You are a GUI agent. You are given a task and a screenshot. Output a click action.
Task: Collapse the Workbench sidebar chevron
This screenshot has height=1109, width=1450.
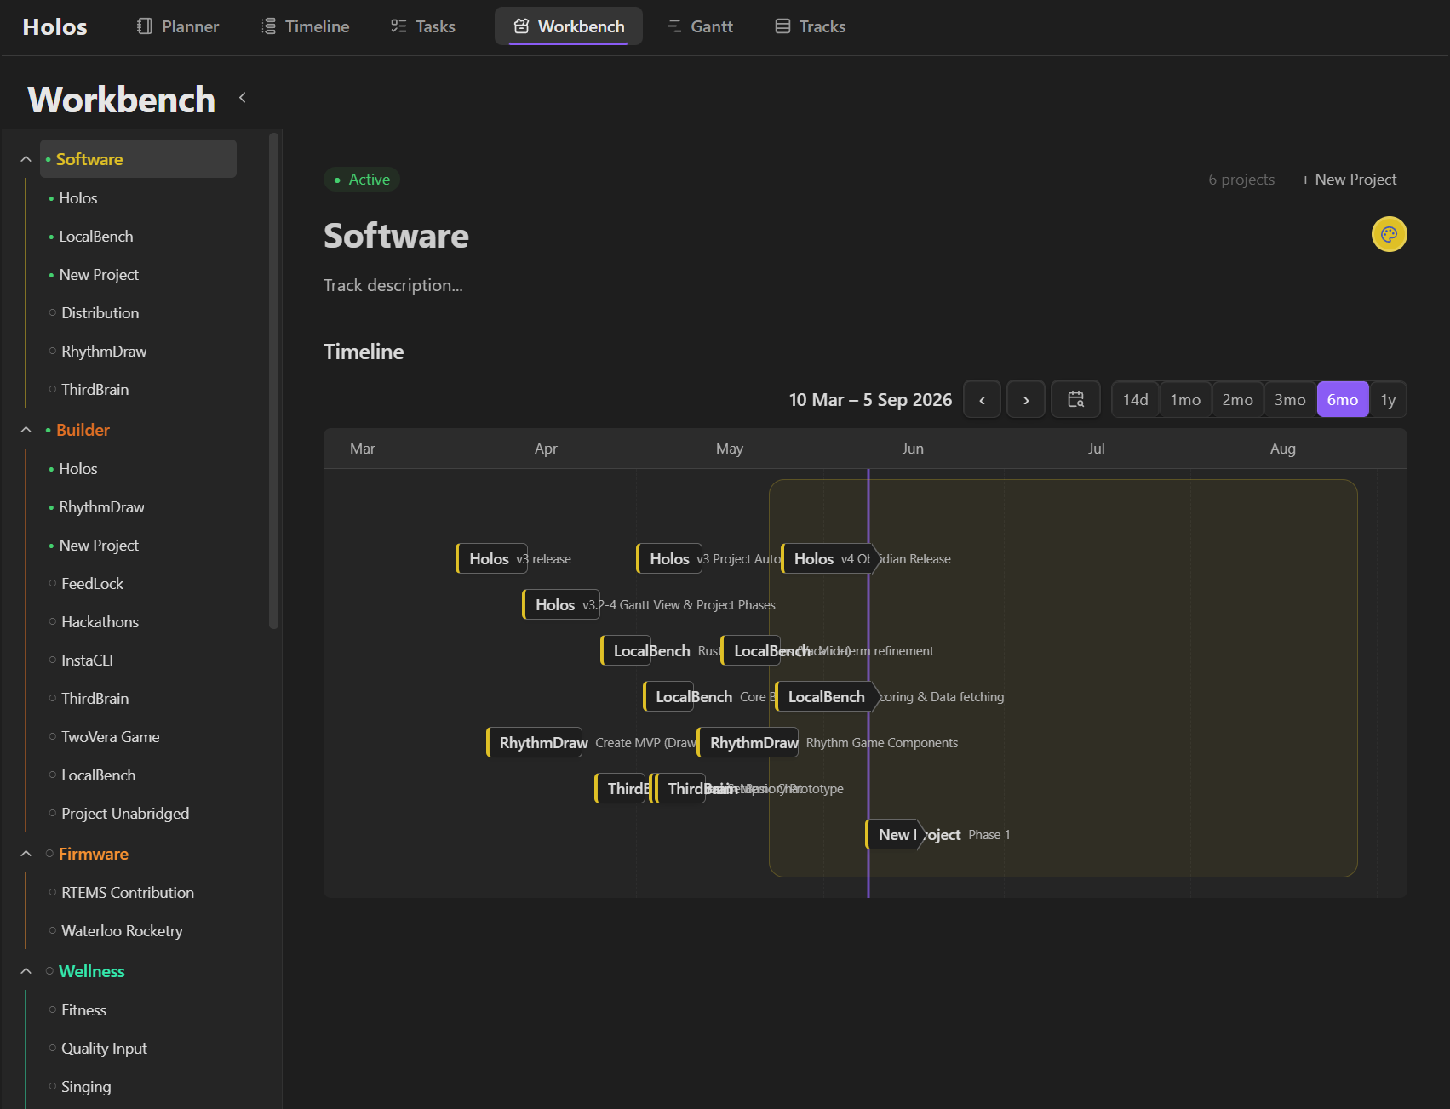(x=243, y=98)
